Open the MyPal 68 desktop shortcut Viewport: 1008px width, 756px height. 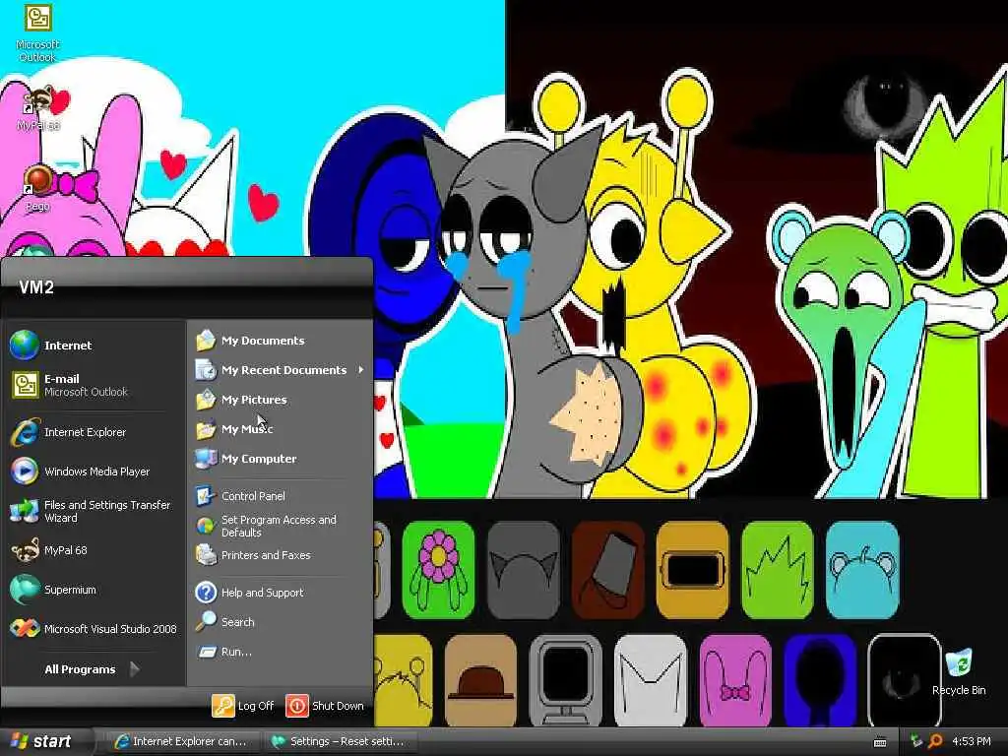(x=38, y=107)
